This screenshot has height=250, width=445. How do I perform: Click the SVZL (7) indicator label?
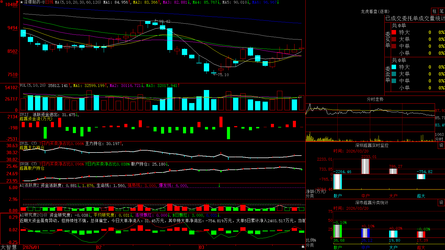pos(28,144)
